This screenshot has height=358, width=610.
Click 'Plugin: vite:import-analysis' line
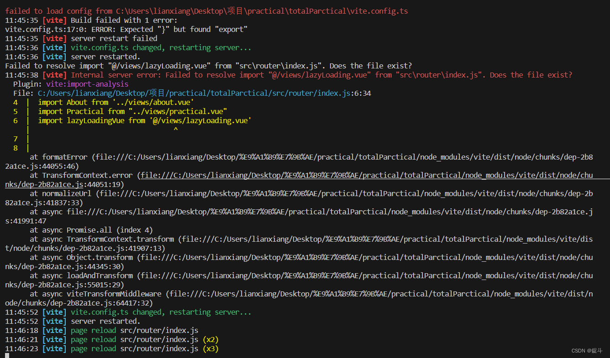[x=71, y=84]
